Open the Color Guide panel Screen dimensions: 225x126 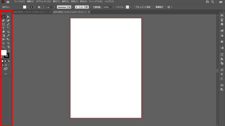tap(222, 35)
